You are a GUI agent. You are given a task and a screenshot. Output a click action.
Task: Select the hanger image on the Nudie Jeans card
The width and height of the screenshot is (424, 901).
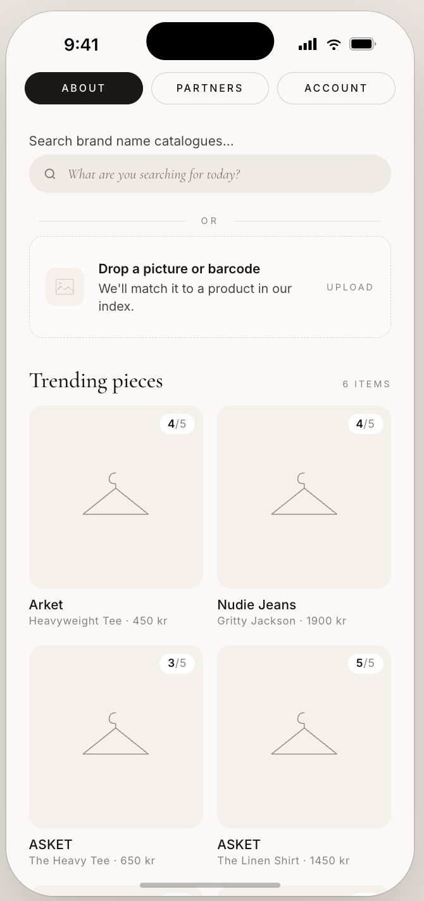[x=304, y=497]
